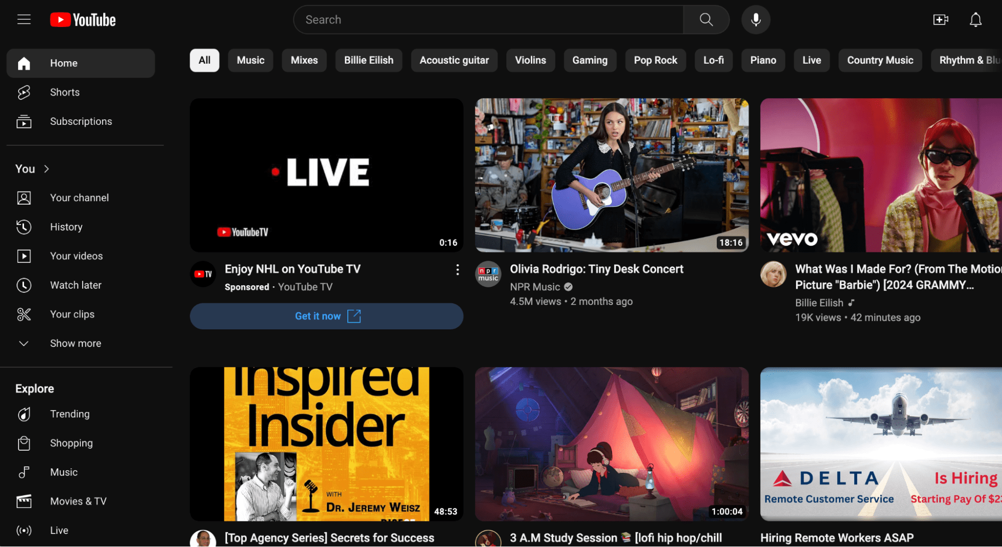Viewport: 1002px width, 547px height.
Task: Open the Delta Is Hiring ad thumbnail
Action: tap(881, 444)
